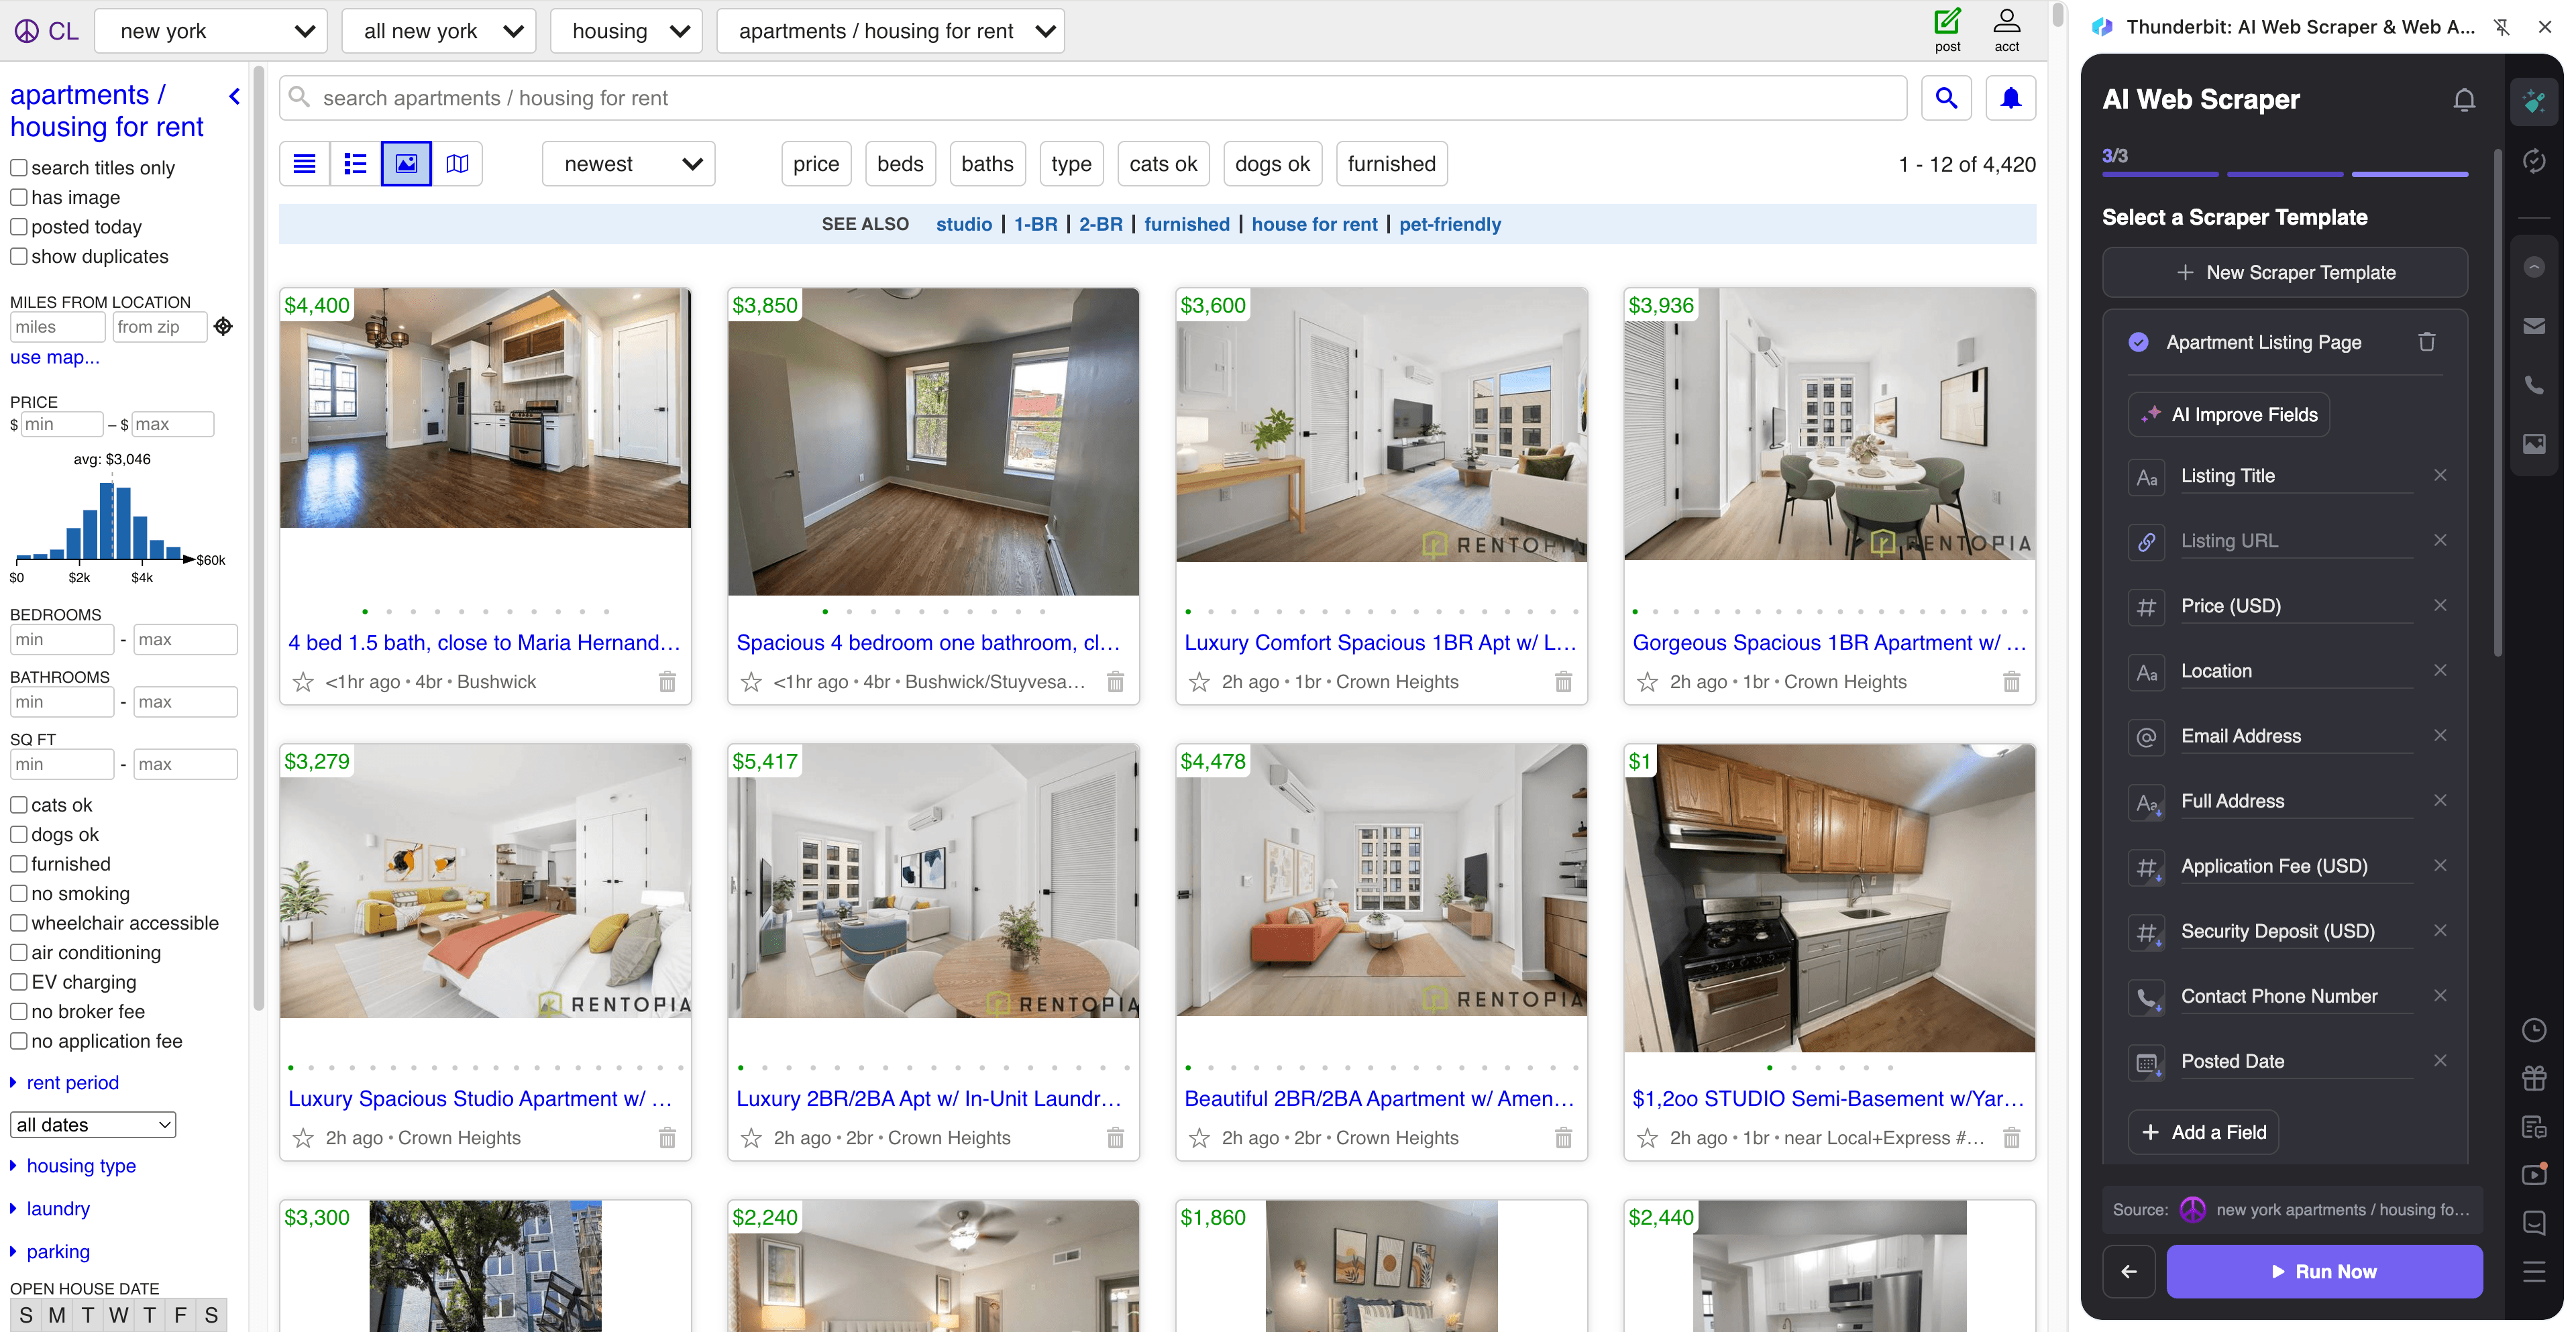Open the notification bell on Craigslist
This screenshot has height=1332, width=2576.
(2010, 98)
